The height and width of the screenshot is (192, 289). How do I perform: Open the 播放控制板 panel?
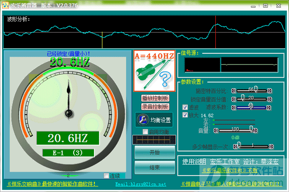pos(155,98)
